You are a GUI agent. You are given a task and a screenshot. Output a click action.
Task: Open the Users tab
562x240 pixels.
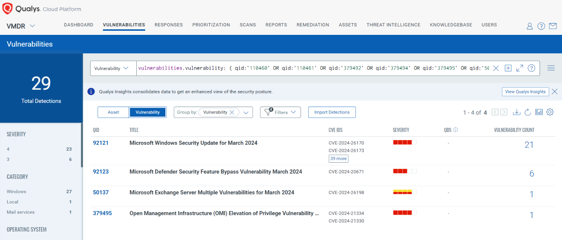point(489,25)
